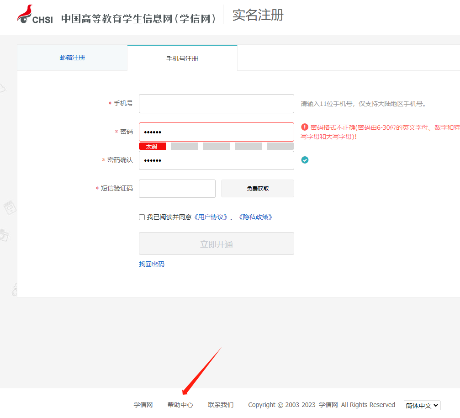Focus the 手机号 input field
Image resolution: width=460 pixels, height=418 pixels.
(216, 104)
